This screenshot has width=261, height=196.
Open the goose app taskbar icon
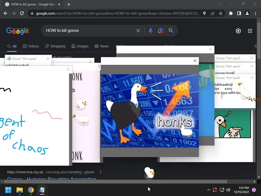point(42,190)
